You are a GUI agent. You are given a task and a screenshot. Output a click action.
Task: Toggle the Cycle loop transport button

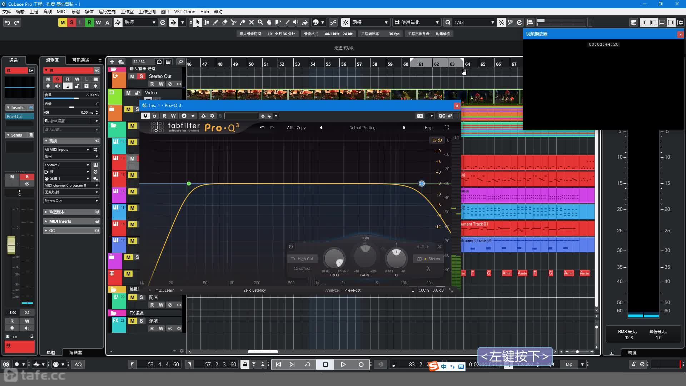[307, 364]
